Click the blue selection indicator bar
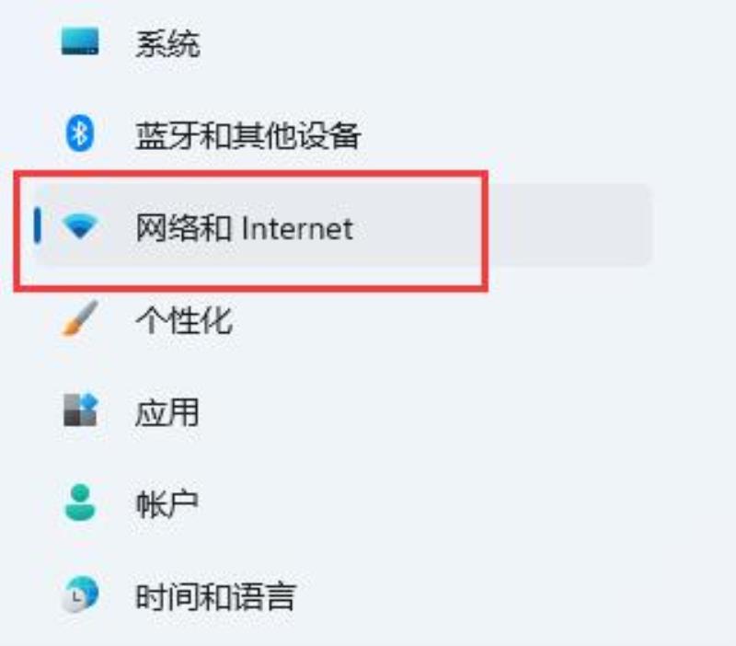This screenshot has width=736, height=646. click(38, 225)
